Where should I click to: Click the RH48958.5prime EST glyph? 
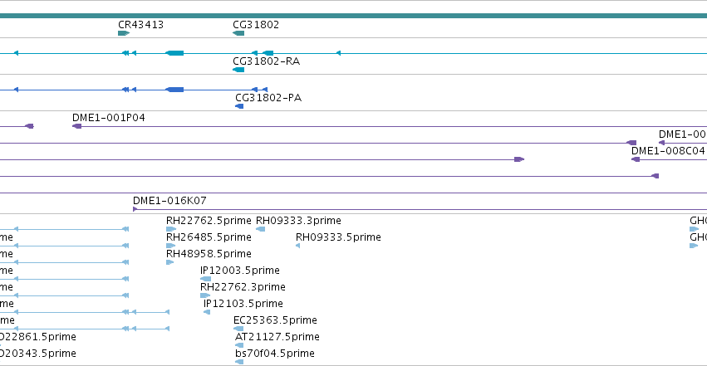tap(170, 262)
